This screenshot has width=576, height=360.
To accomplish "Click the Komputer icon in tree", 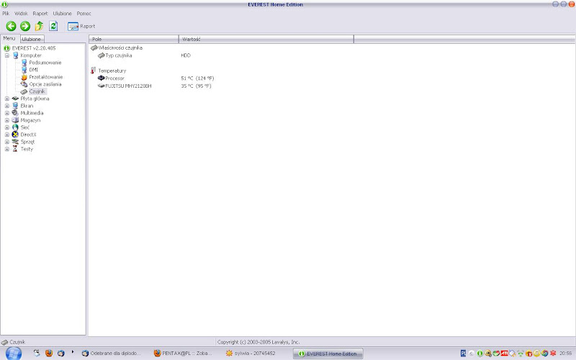I will [15, 55].
